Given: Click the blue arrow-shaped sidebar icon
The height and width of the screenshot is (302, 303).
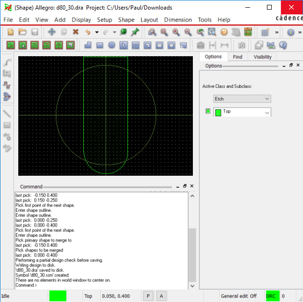Looking at the screenshot, I should click(x=7, y=97).
